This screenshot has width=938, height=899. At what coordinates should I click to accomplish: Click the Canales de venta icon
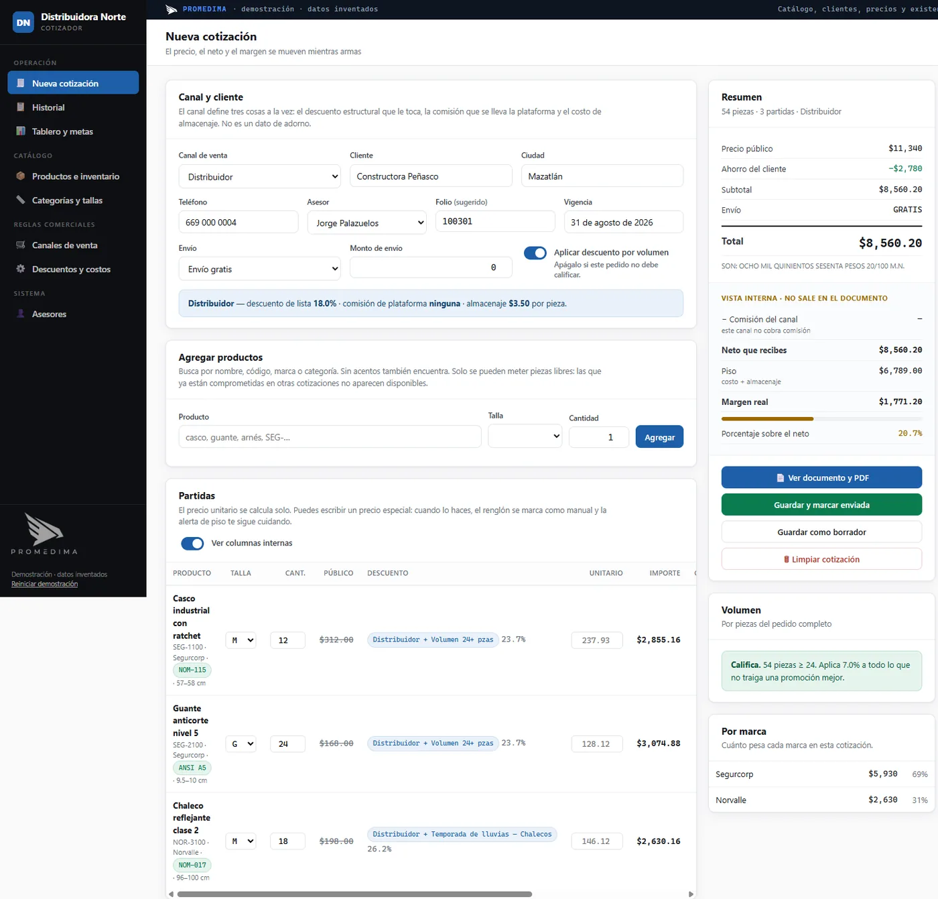[21, 245]
